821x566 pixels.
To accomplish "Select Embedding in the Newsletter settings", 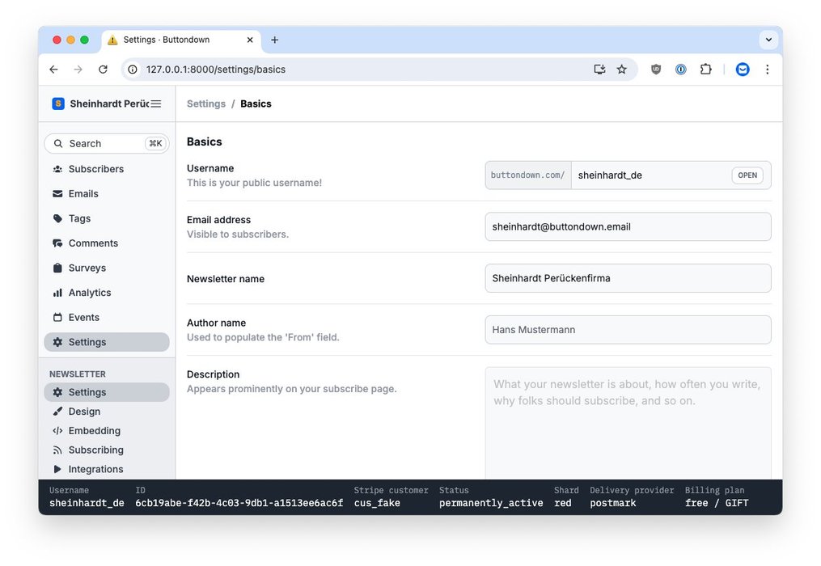I will click(x=94, y=431).
